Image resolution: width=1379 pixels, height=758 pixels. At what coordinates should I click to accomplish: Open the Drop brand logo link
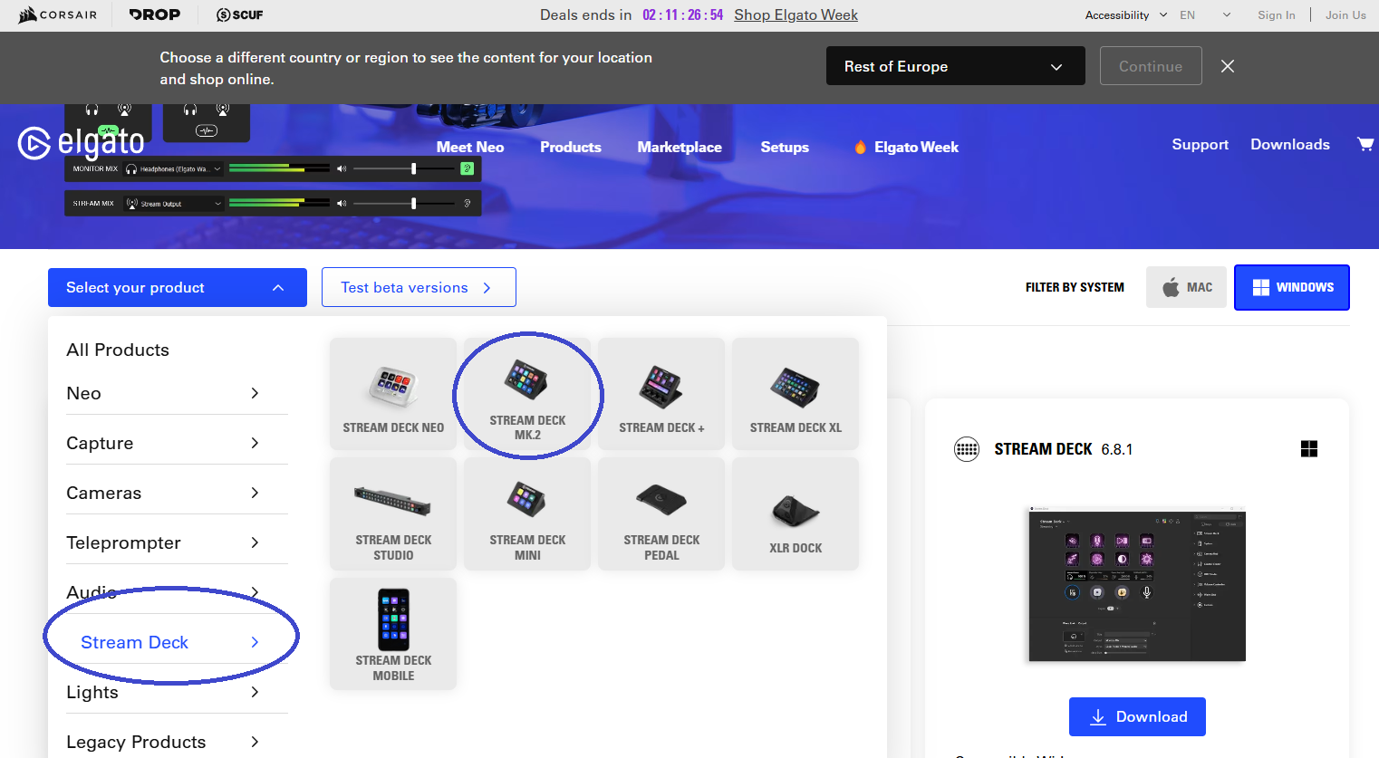(x=154, y=14)
